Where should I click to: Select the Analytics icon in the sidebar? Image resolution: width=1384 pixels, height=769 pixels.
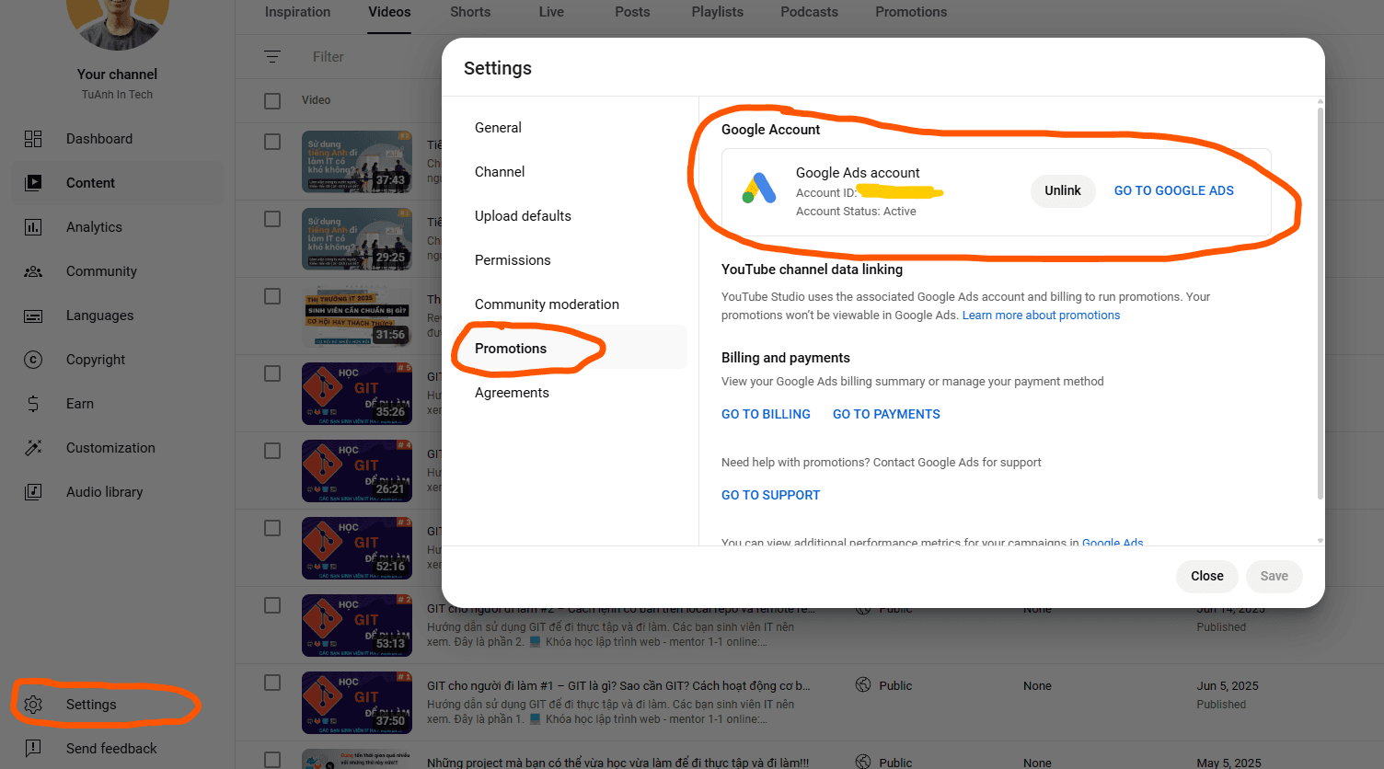coord(33,226)
